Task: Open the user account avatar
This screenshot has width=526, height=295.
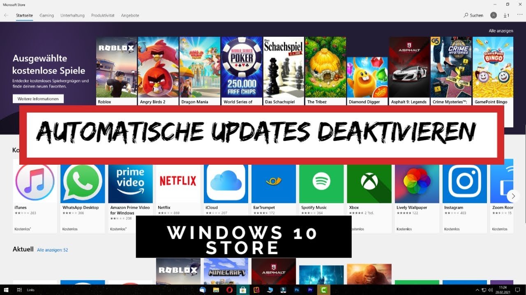Action: [x=494, y=15]
